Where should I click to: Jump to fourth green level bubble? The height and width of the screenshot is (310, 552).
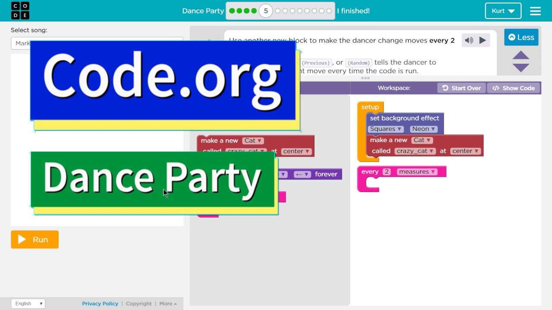click(254, 11)
